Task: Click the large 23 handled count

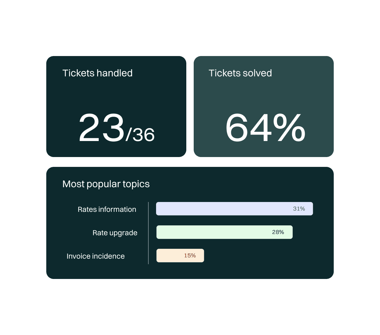Action: pyautogui.click(x=101, y=128)
